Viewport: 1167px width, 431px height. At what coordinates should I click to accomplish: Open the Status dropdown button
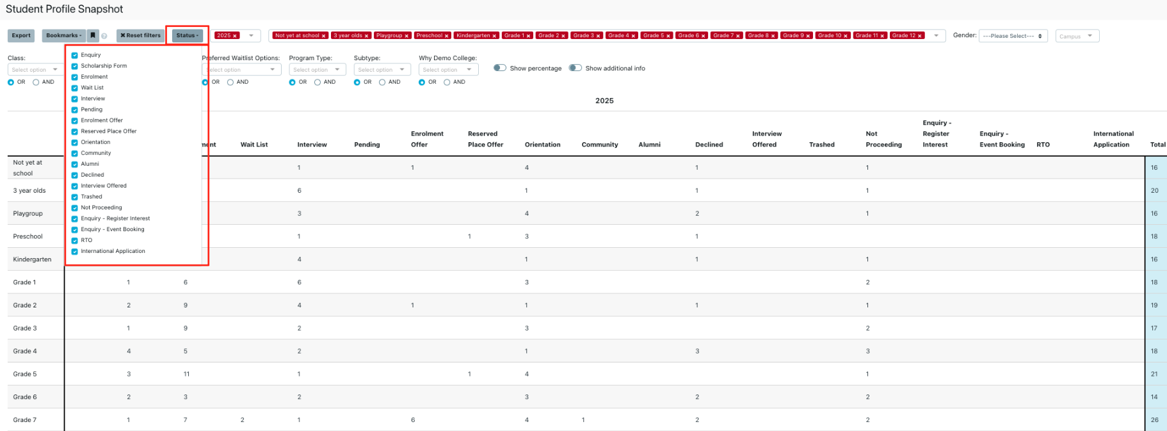[x=188, y=36]
